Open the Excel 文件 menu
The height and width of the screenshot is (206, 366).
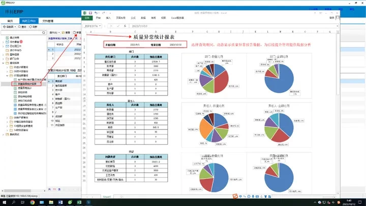[x=87, y=17]
